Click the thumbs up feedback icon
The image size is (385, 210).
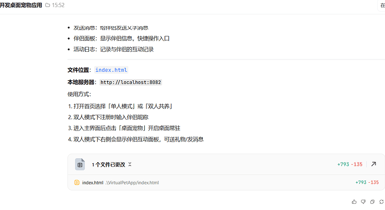point(354,202)
